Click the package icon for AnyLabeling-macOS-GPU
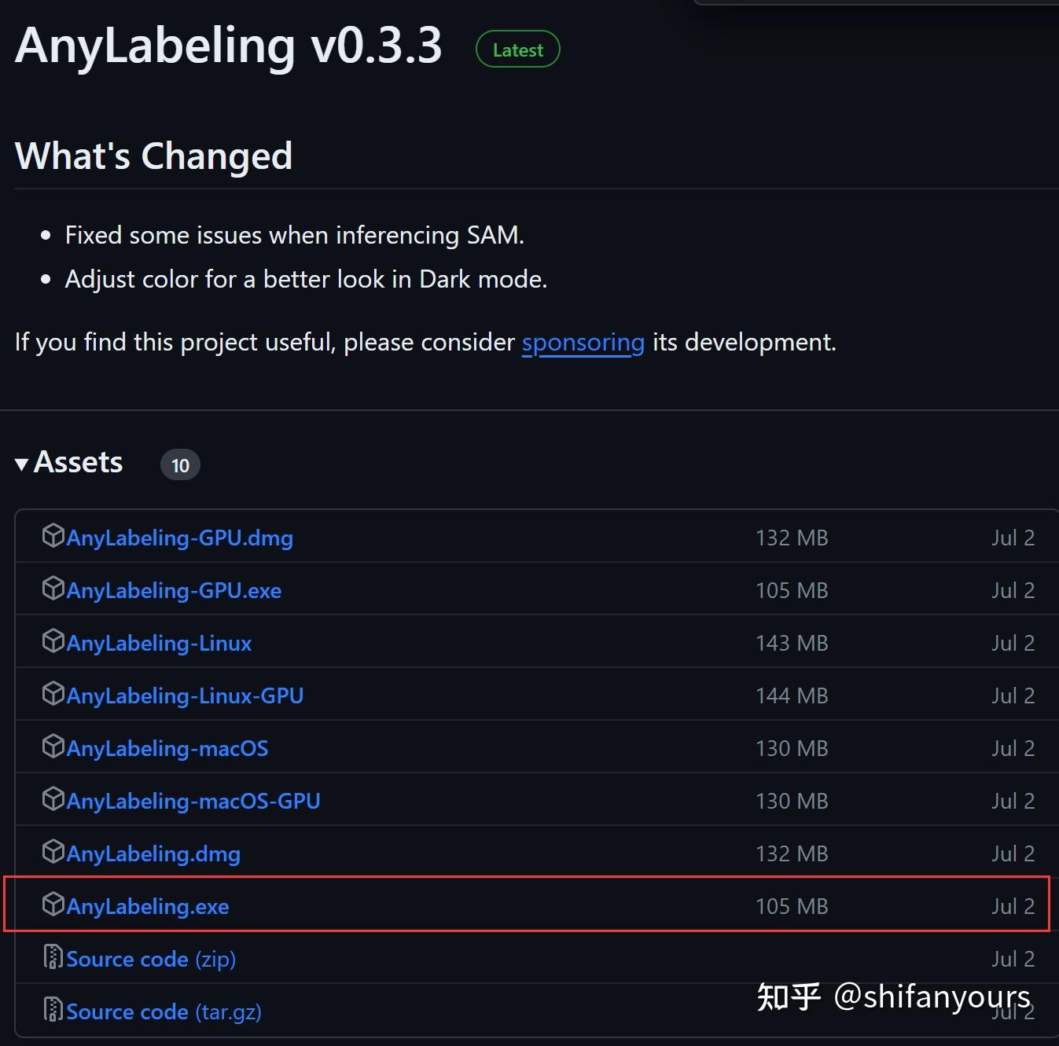Image resolution: width=1059 pixels, height=1046 pixels. pos(52,799)
